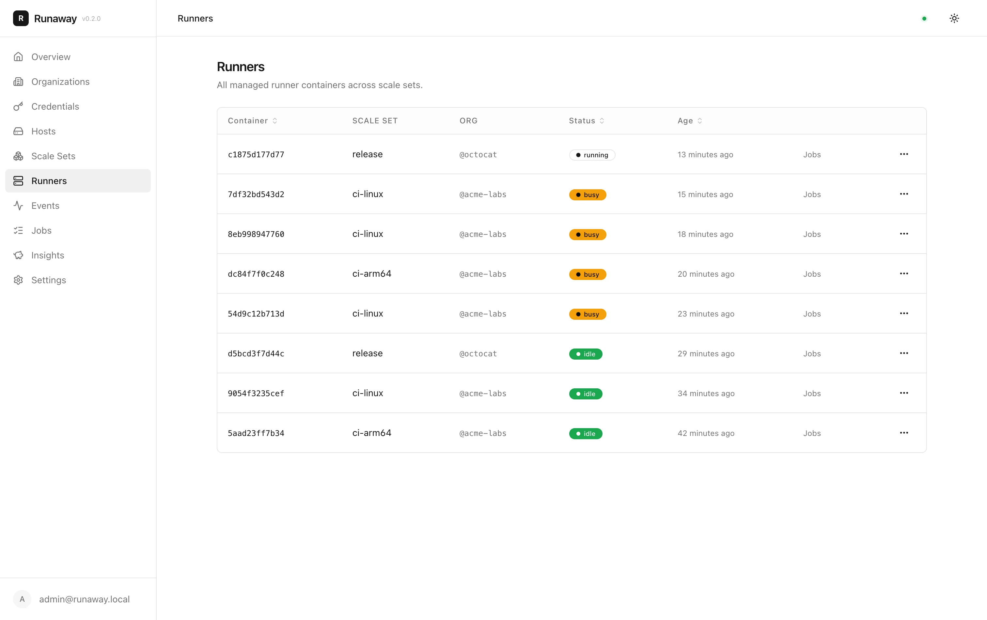Click idle badge for 5aad23ff7b34

tap(585, 434)
